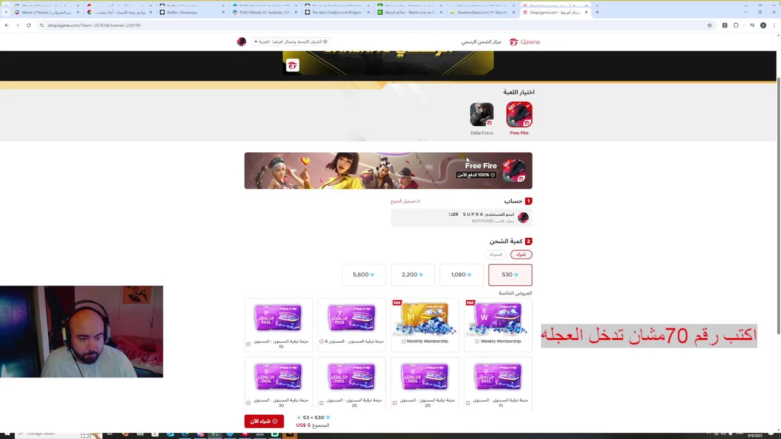
Task: Click the info icon on Weekly Membership
Action: pyautogui.click(x=477, y=341)
